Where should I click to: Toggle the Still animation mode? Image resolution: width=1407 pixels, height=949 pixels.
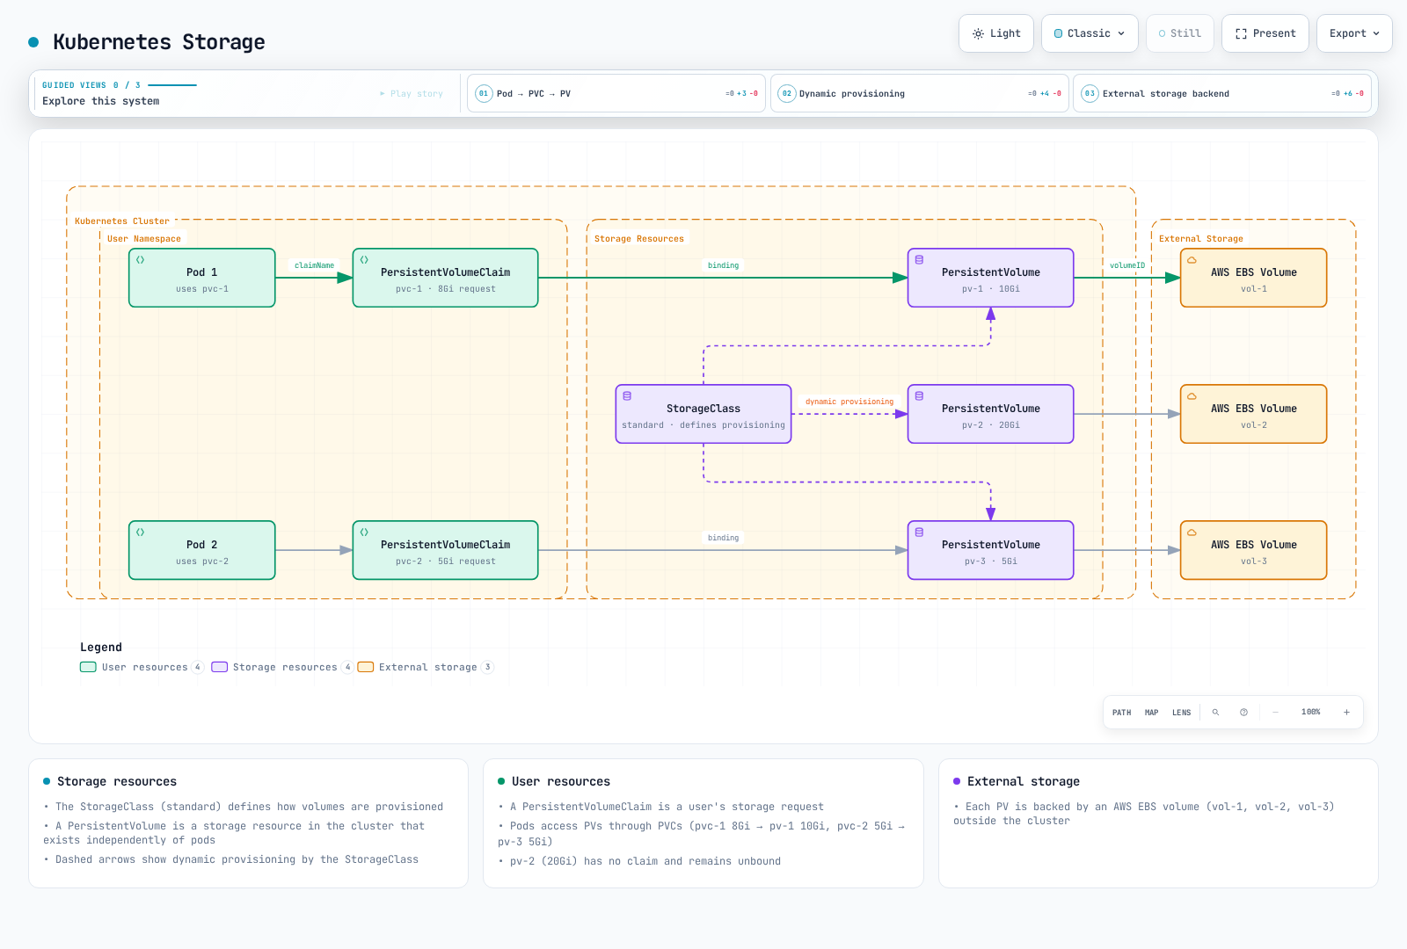1180,33
